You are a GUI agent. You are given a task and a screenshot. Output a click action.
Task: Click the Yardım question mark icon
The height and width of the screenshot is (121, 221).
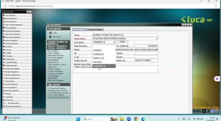209,111
